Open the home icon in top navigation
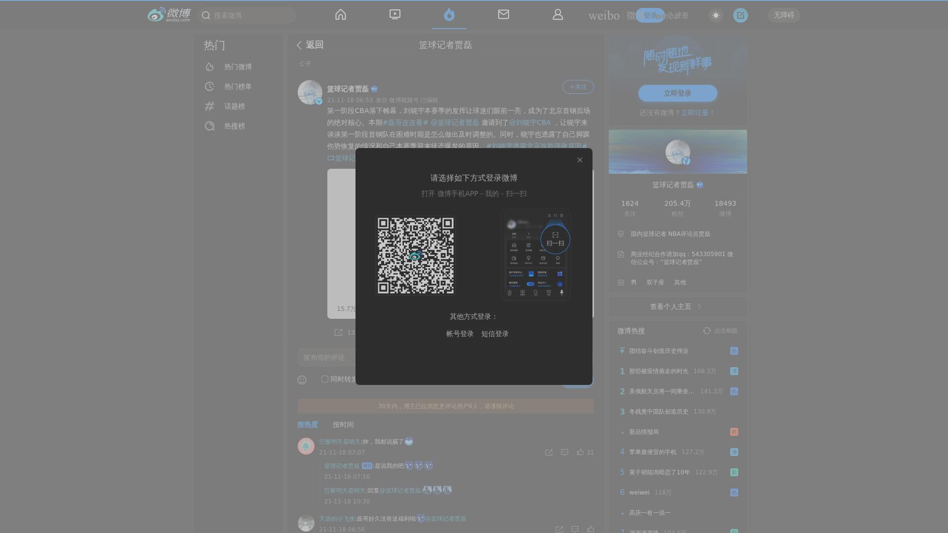This screenshot has width=948, height=533. (x=341, y=15)
